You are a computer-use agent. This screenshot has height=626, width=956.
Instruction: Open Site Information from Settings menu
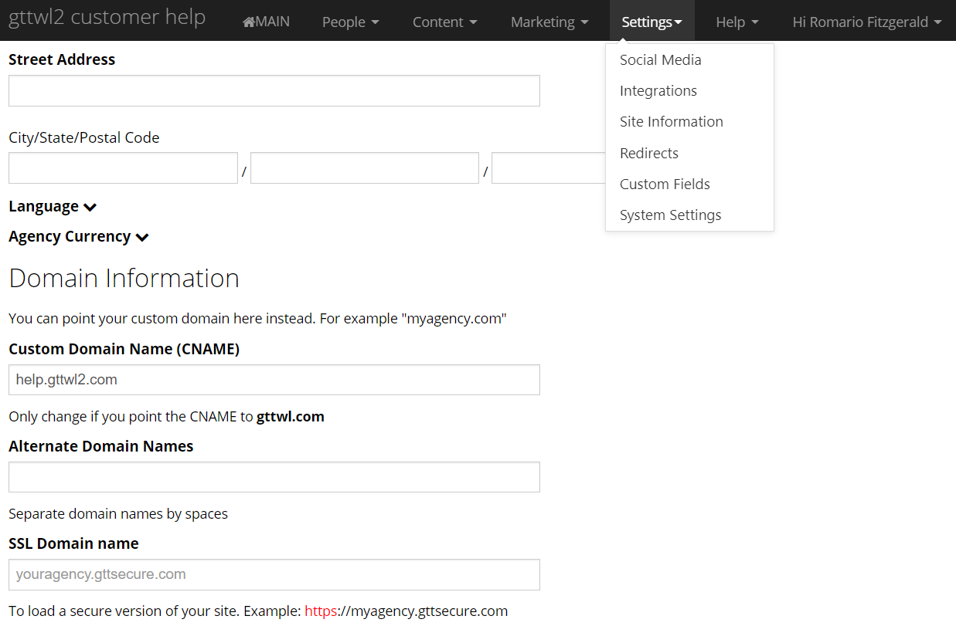pyautogui.click(x=671, y=122)
